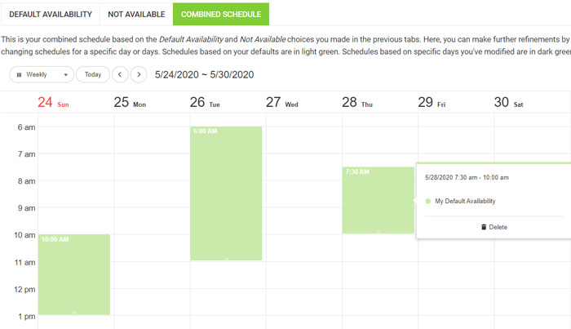
Task: Click the 24 Sun day header
Action: pos(54,103)
